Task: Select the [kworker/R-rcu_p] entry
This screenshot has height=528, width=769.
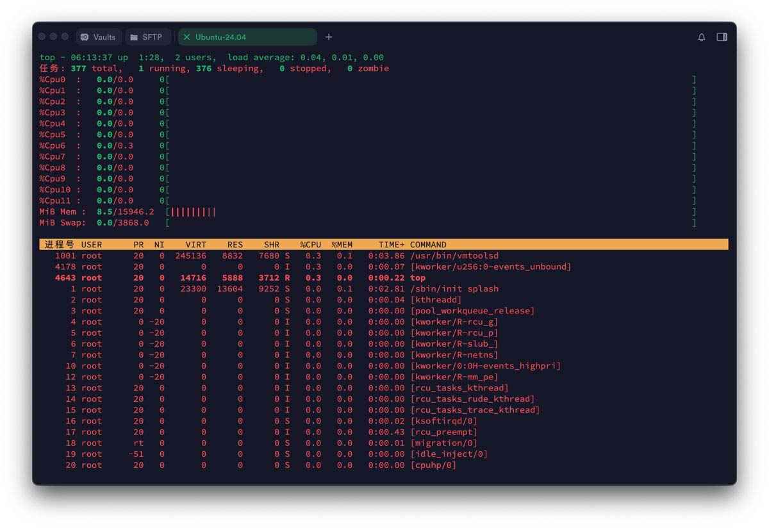Action: point(454,333)
